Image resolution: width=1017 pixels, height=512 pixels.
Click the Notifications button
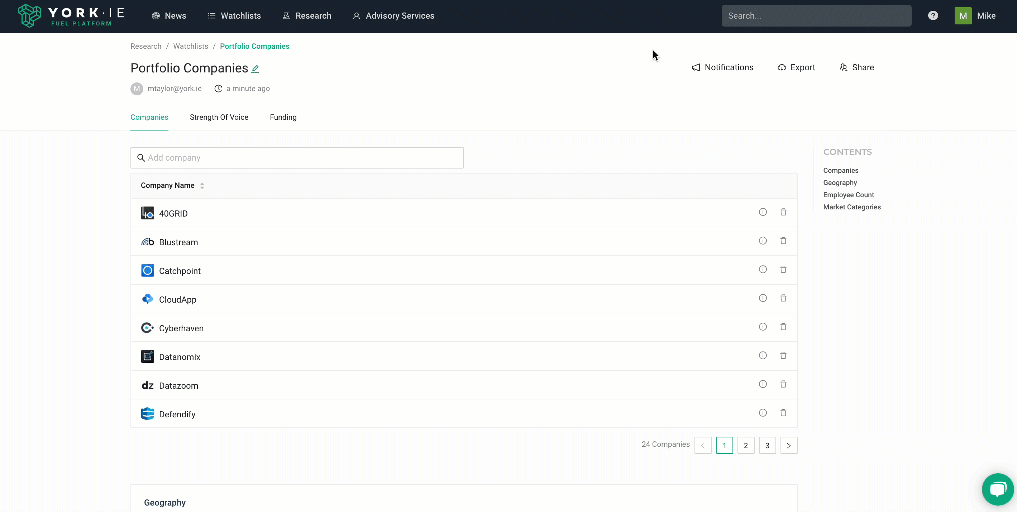click(722, 67)
